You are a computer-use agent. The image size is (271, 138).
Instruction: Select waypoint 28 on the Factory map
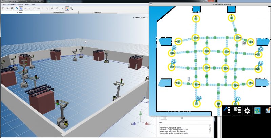(x=258, y=55)
